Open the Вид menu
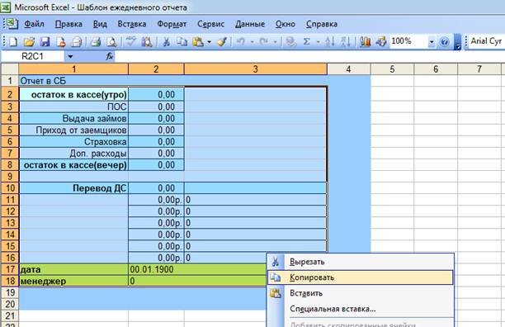The width and height of the screenshot is (505, 327). (100, 24)
